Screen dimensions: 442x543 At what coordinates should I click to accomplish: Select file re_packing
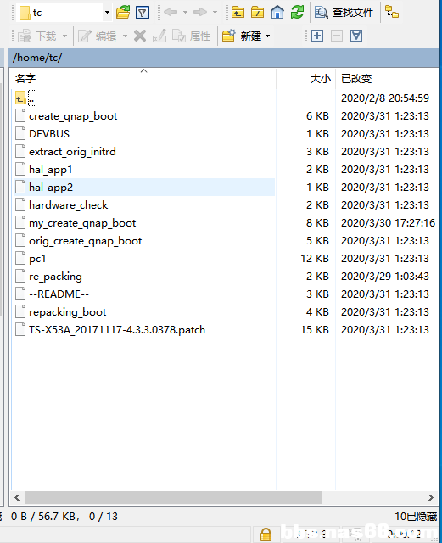tap(55, 277)
